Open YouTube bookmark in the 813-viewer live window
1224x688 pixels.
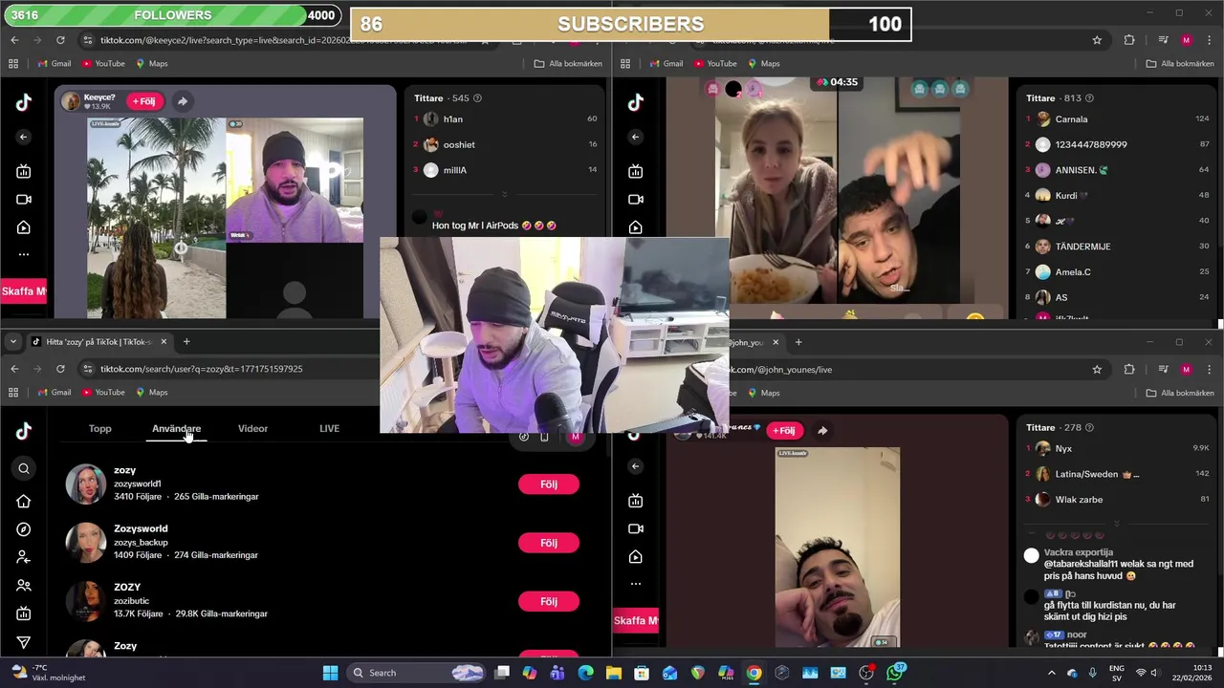click(714, 64)
